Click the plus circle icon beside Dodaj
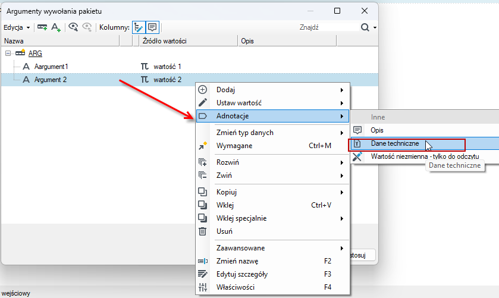The height and width of the screenshot is (298, 499). (203, 90)
